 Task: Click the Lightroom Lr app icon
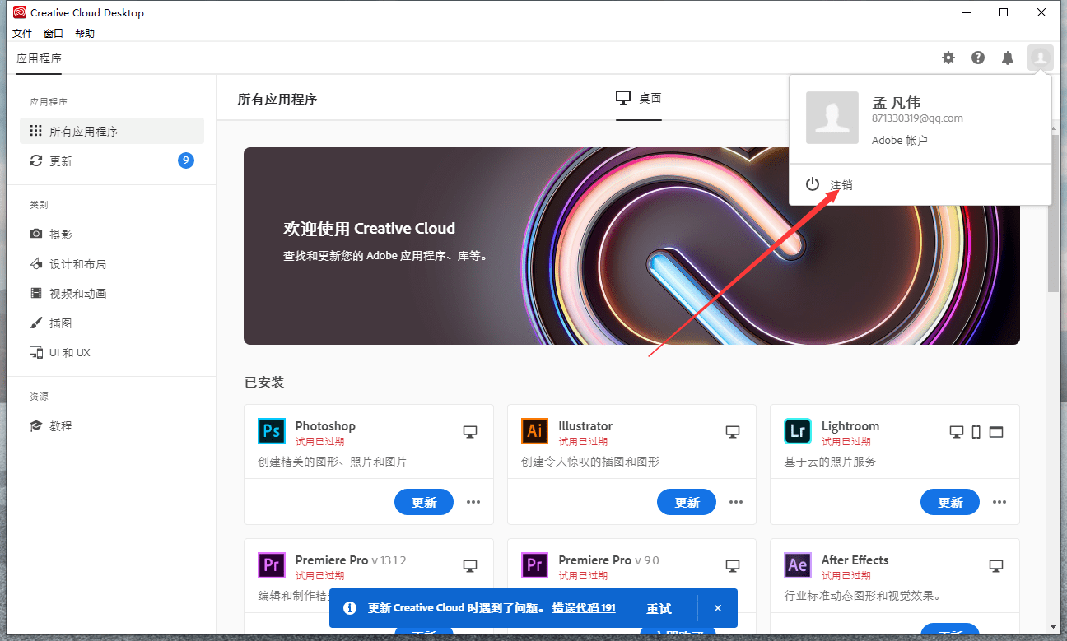pyautogui.click(x=798, y=431)
